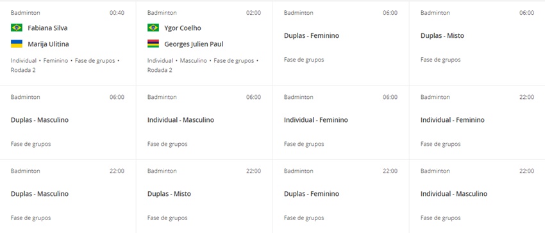
Task: Open Fabiana Silva player name
Action: (47, 28)
